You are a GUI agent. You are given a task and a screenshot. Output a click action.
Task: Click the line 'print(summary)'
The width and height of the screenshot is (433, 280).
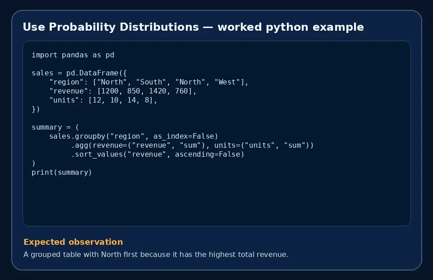(62, 173)
